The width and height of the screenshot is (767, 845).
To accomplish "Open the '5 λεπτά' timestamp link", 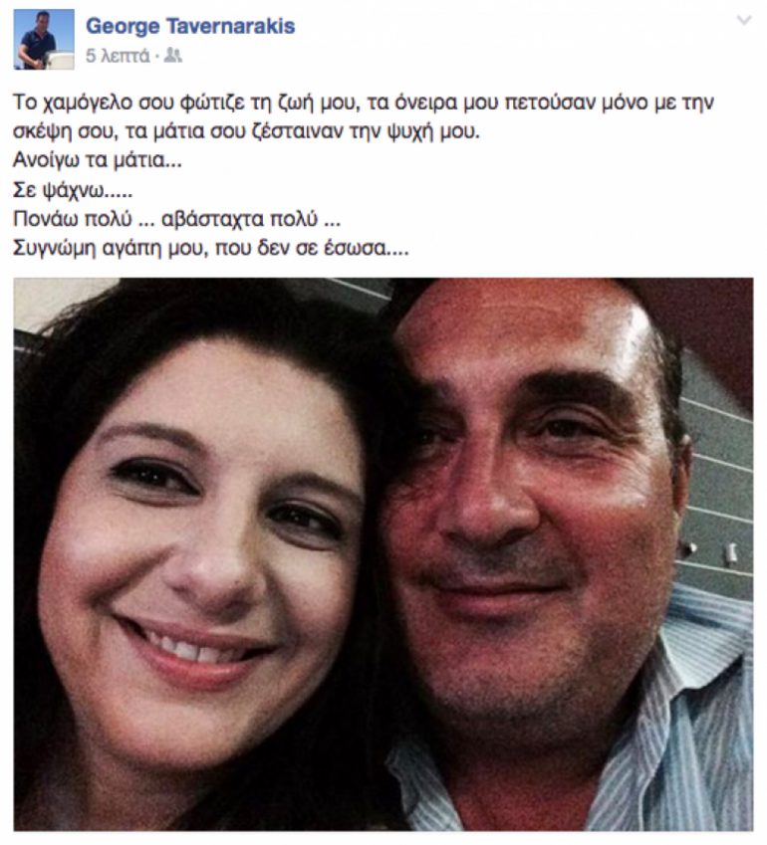I will 118,56.
